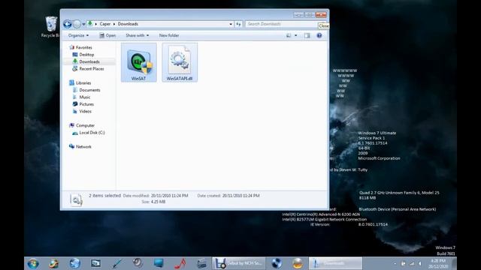481x270 pixels.
Task: Select Favorites in navigation pane
Action: [x=83, y=47]
